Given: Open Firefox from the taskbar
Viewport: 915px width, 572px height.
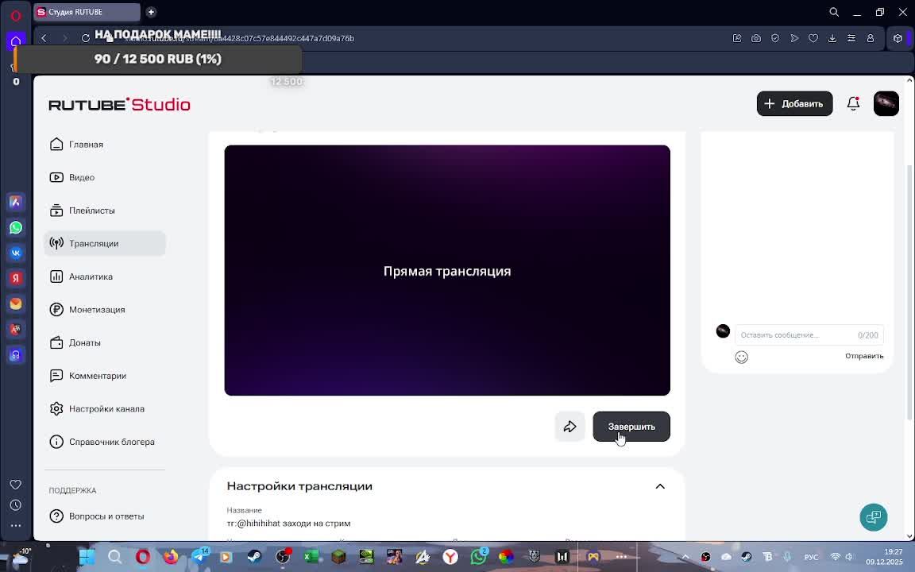Looking at the screenshot, I should 171,557.
